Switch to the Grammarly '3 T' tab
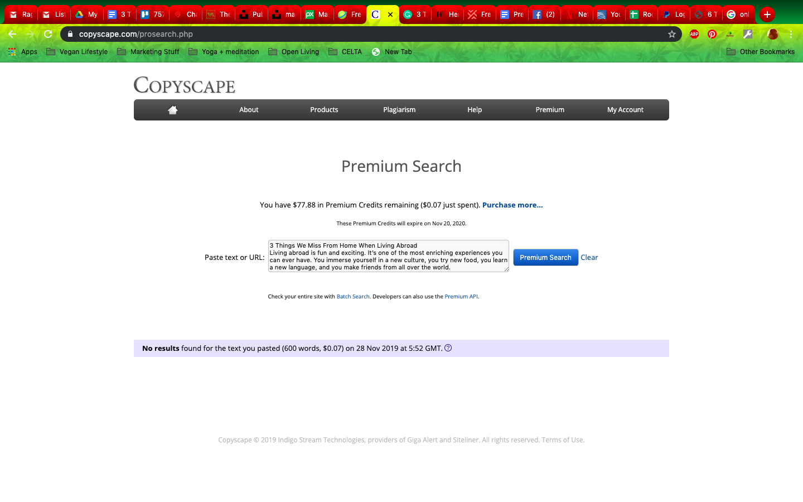This screenshot has width=803, height=502. point(415,15)
